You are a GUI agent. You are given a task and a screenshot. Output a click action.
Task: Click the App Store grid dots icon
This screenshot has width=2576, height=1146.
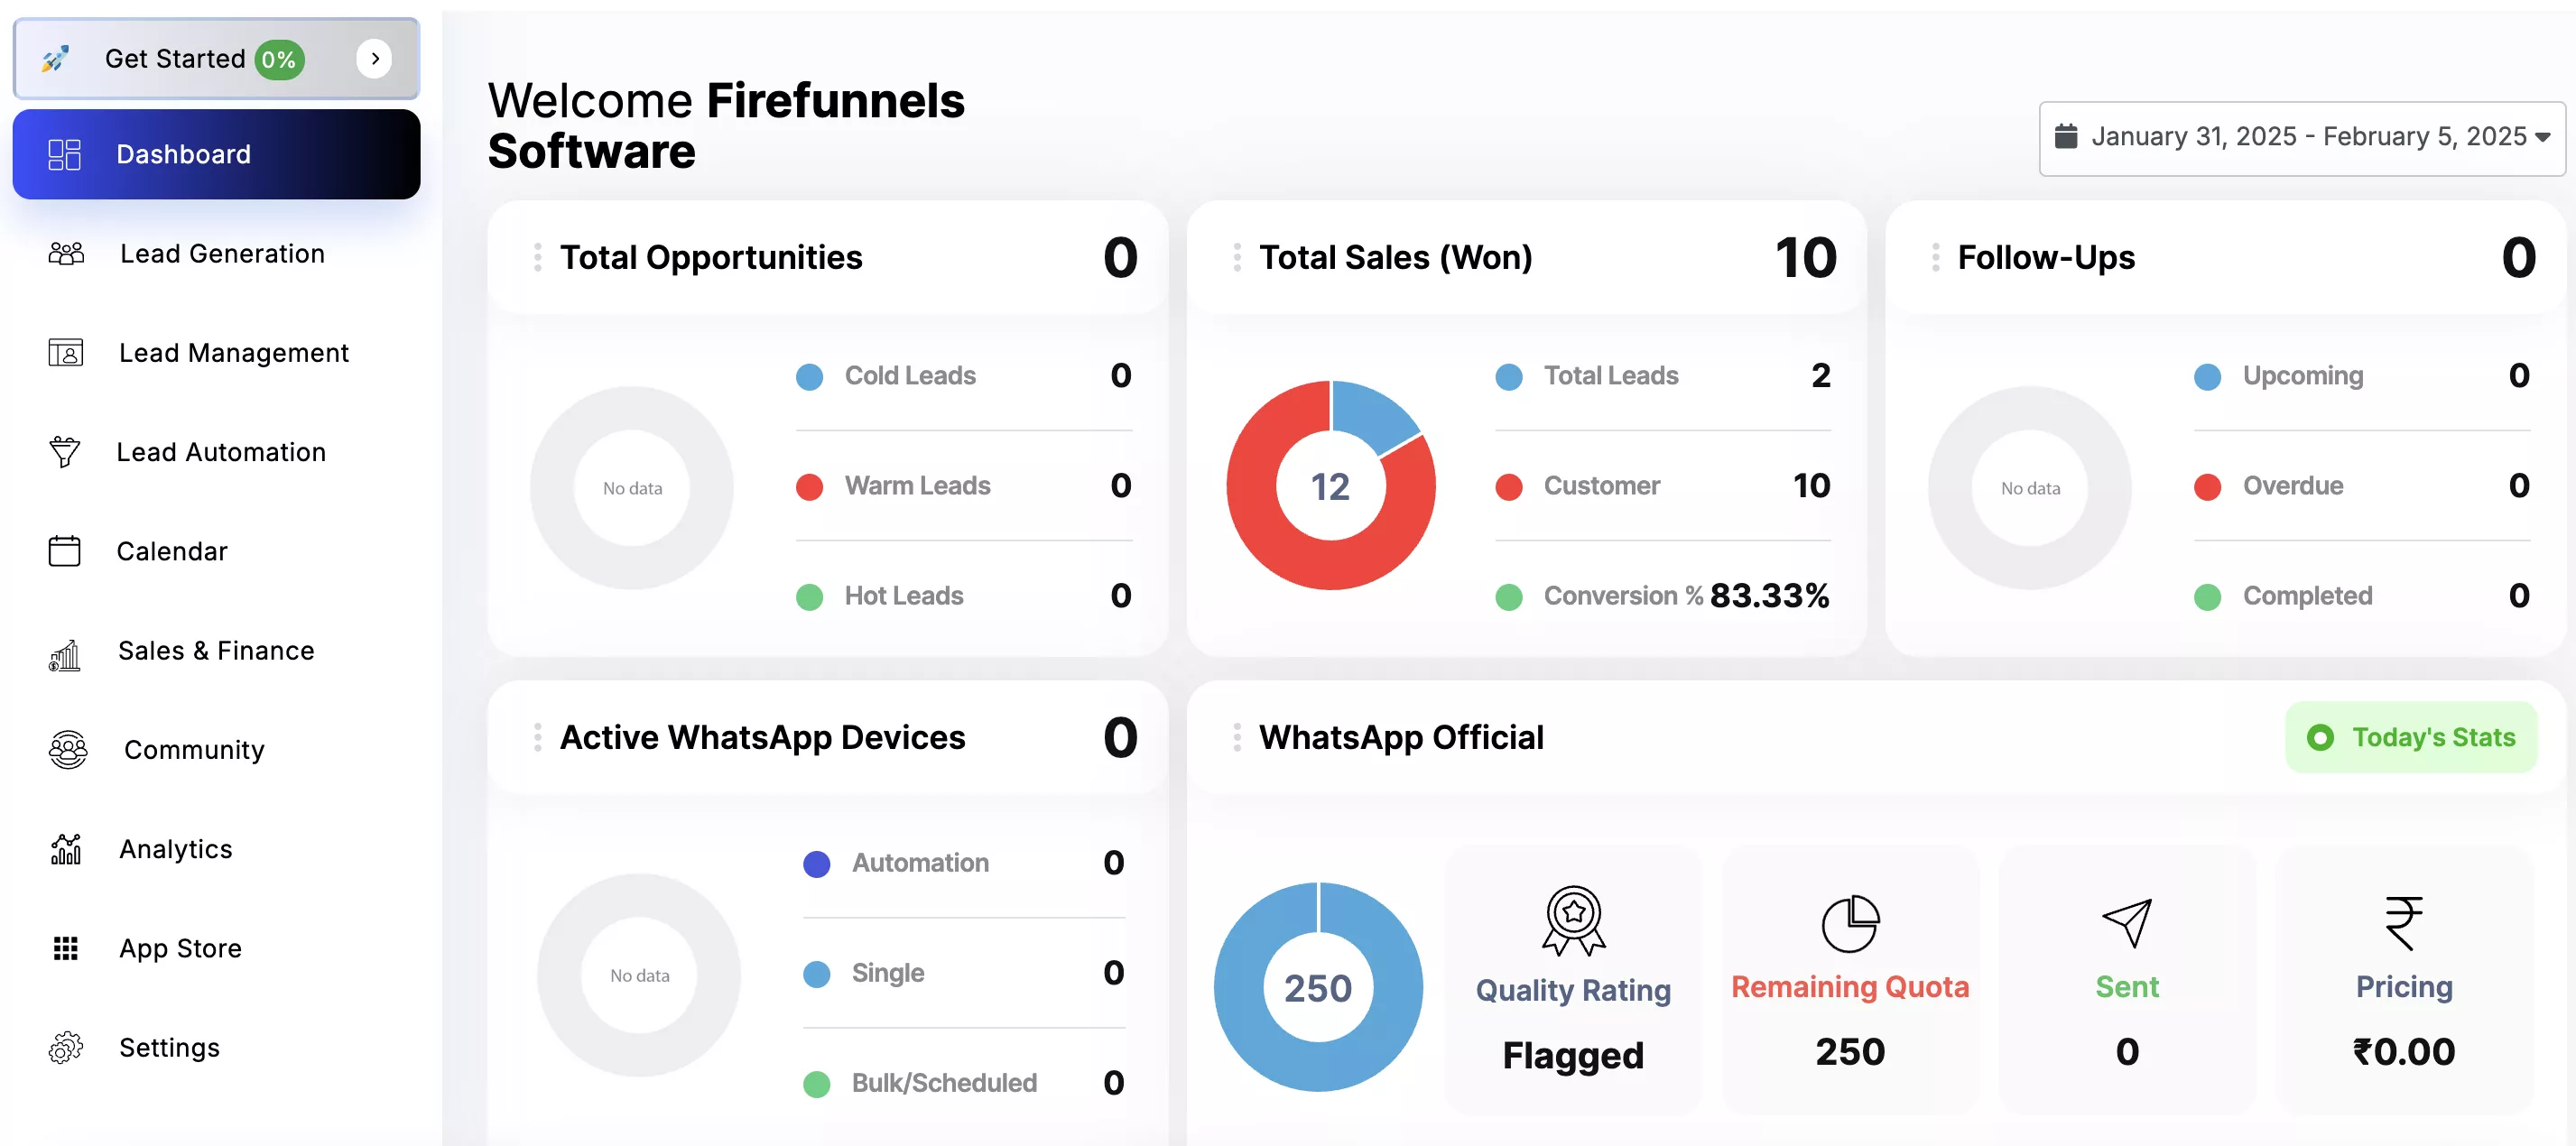pos(66,948)
